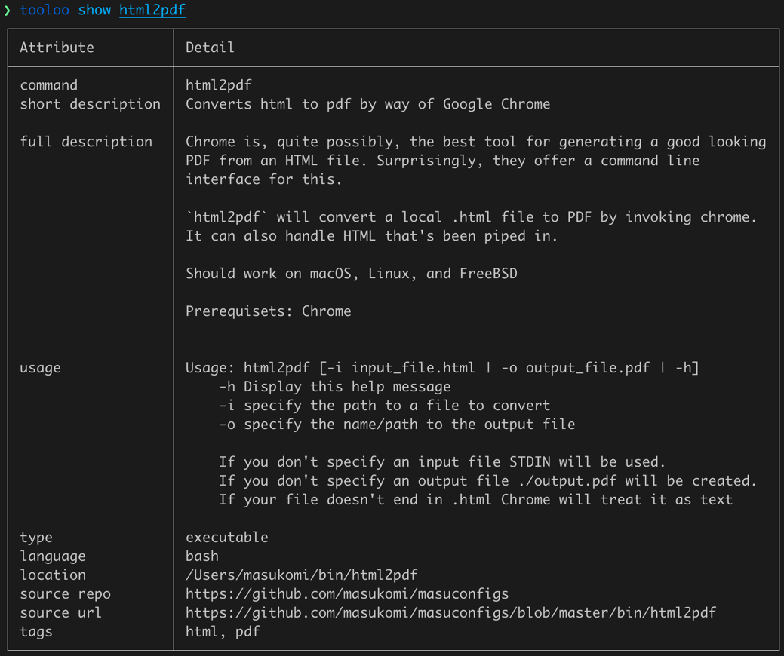Image resolution: width=784 pixels, height=656 pixels.
Task: Open the source url link to html2pdf file
Action: pos(450,612)
